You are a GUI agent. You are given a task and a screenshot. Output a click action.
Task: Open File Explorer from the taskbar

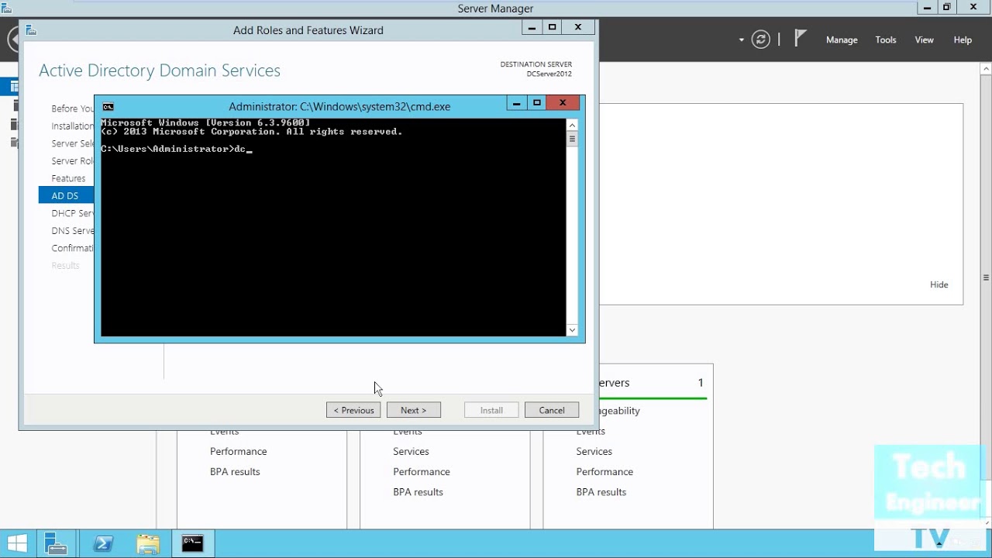click(147, 544)
